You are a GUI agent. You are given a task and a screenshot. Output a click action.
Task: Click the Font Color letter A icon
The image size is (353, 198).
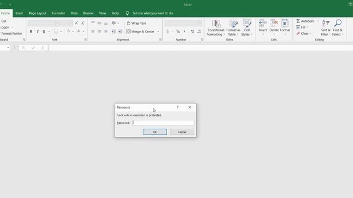(78, 31)
